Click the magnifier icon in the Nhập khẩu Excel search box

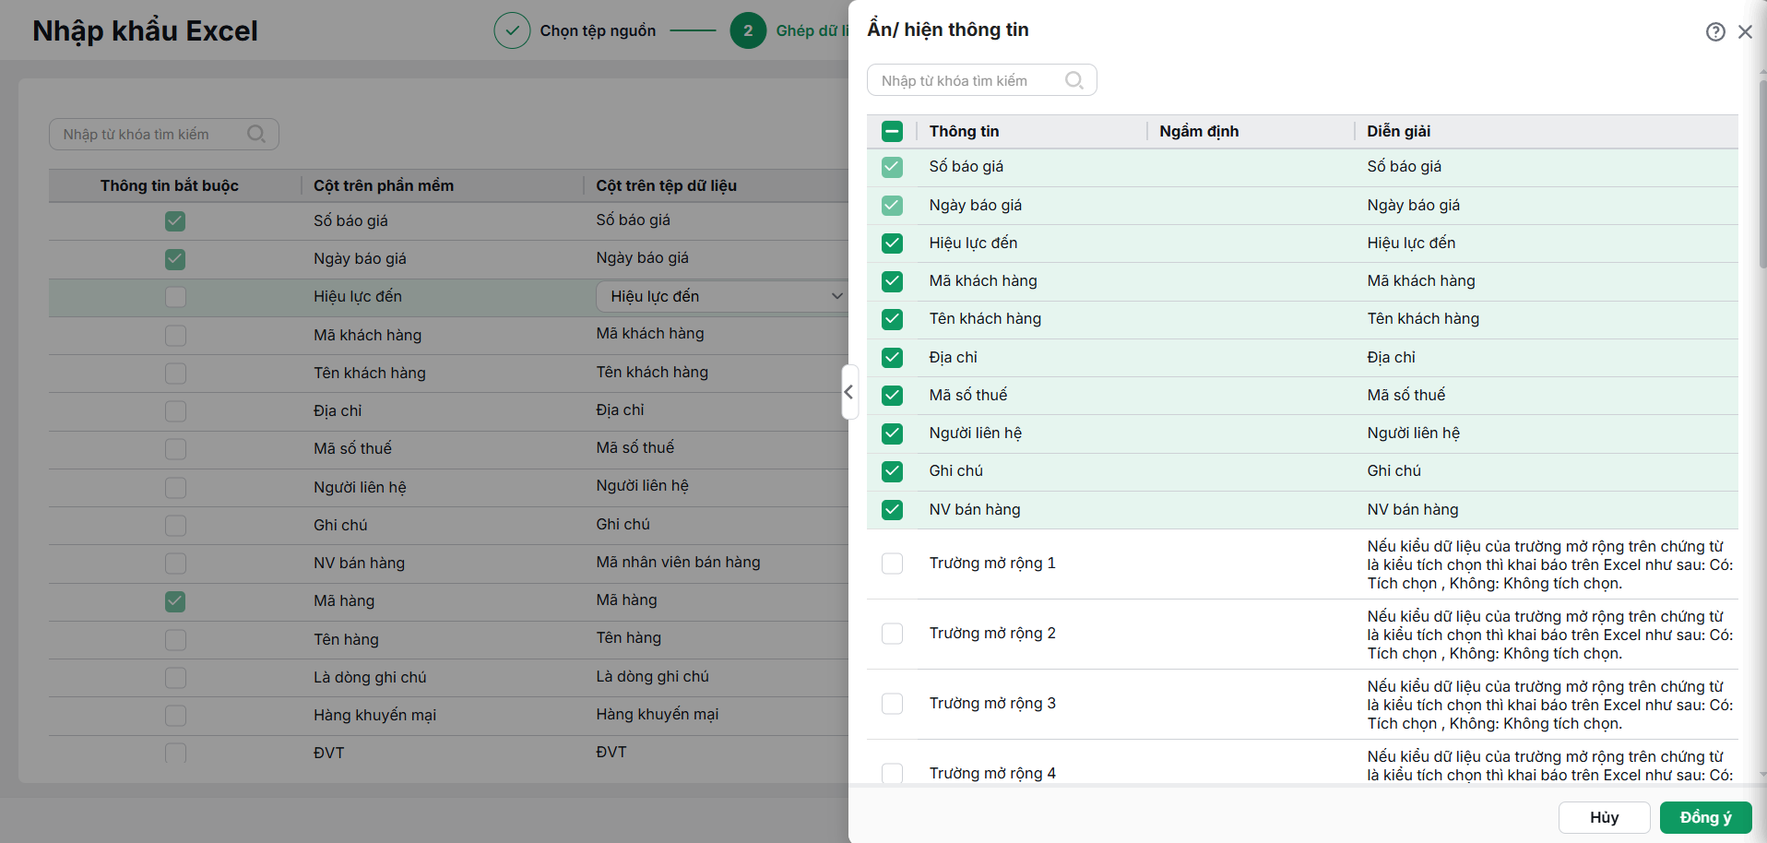[x=255, y=134]
